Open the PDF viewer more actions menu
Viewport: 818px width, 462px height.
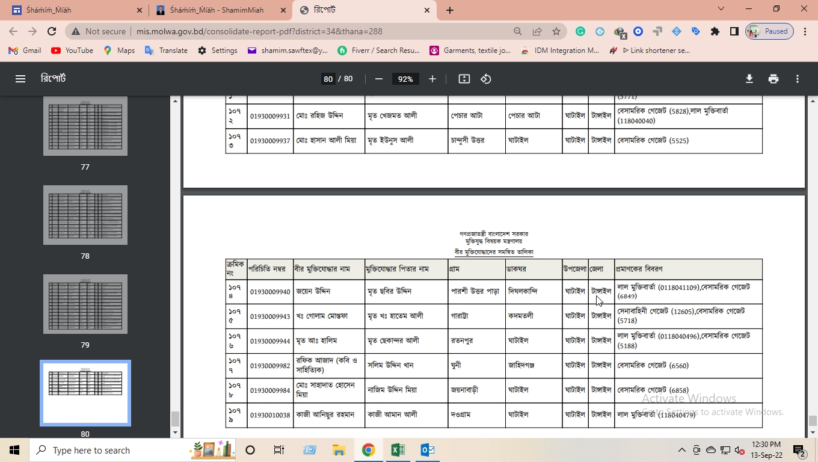tap(798, 79)
